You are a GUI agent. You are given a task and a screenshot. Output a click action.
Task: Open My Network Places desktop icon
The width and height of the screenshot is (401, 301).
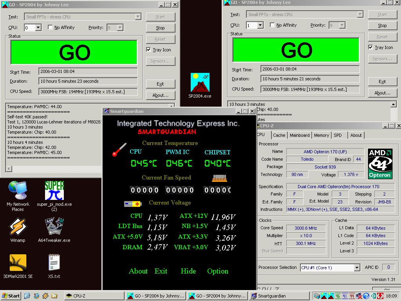pos(18,196)
